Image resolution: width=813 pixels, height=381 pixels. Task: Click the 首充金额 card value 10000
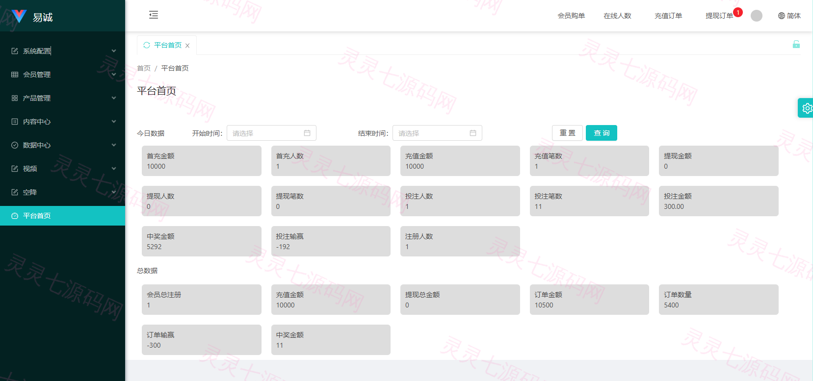tap(156, 166)
